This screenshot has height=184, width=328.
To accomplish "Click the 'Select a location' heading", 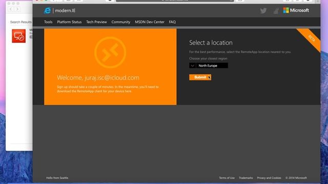I will (211, 43).
